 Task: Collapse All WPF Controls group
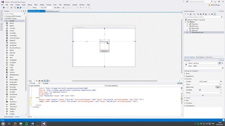tap(5, 19)
